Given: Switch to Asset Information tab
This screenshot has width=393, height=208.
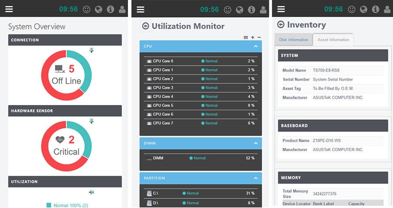Looking at the screenshot, I should (333, 40).
